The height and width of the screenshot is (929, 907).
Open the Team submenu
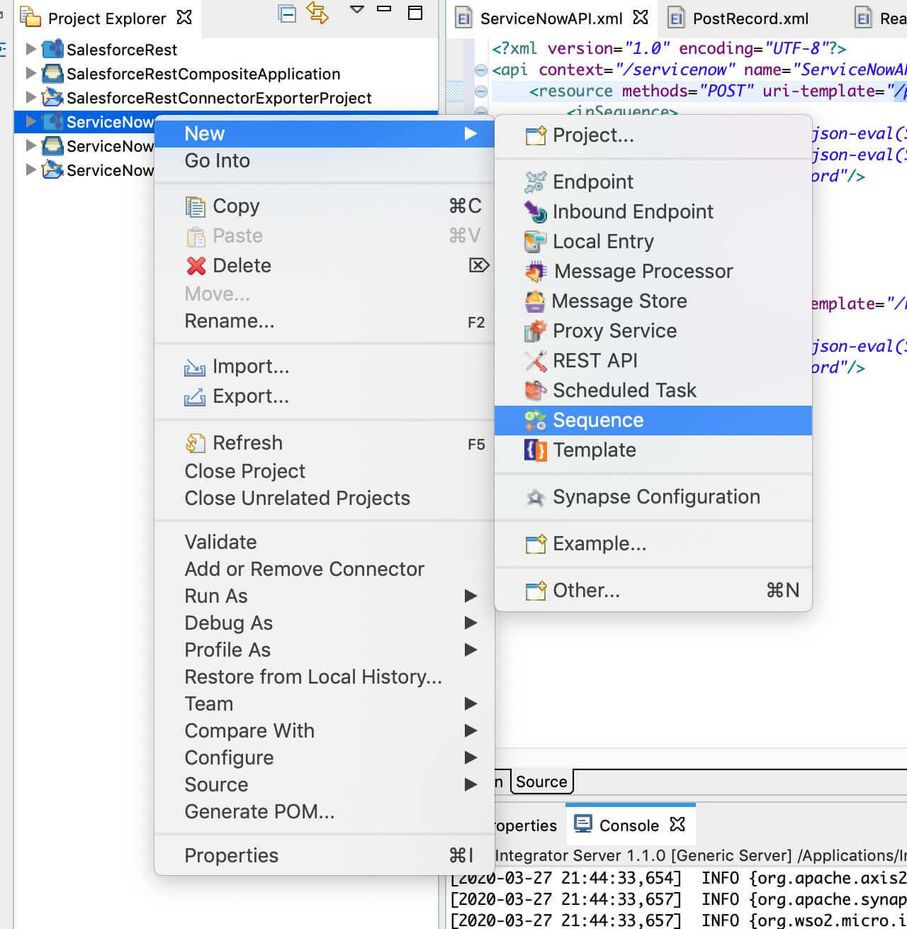[x=324, y=704]
